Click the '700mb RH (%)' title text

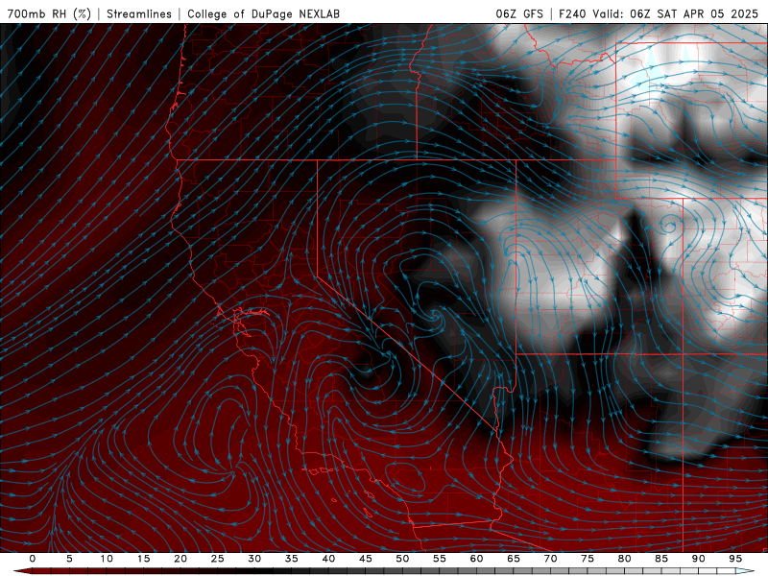pyautogui.click(x=49, y=14)
